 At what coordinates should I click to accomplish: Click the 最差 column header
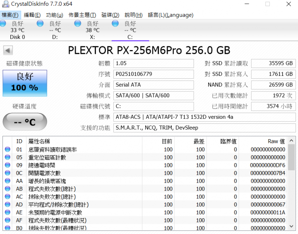191,141
